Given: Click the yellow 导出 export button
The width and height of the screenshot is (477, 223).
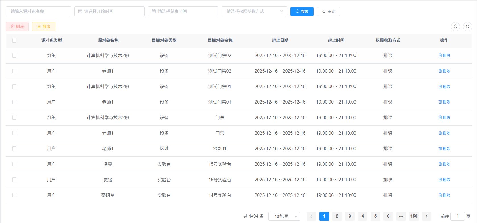Looking at the screenshot, I should coord(44,26).
